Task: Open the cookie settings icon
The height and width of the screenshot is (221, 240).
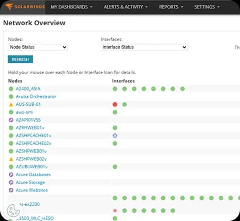Action: coord(13,210)
